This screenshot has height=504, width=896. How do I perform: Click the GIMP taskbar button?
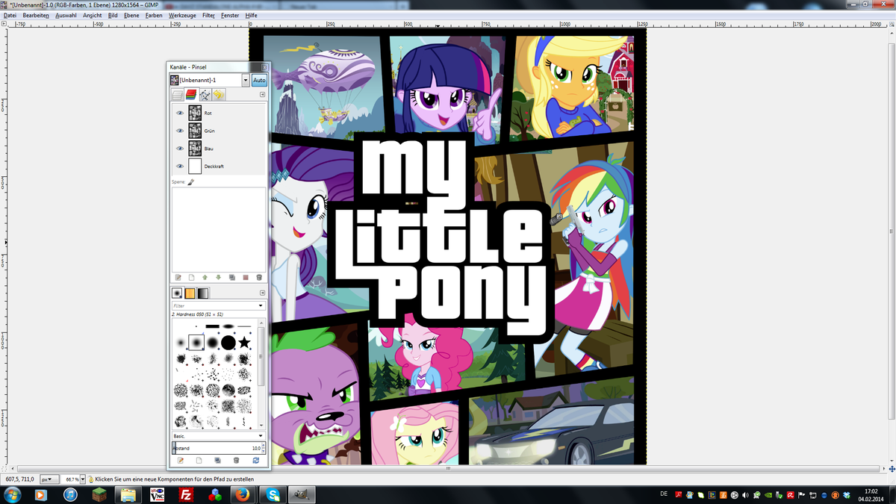point(302,494)
